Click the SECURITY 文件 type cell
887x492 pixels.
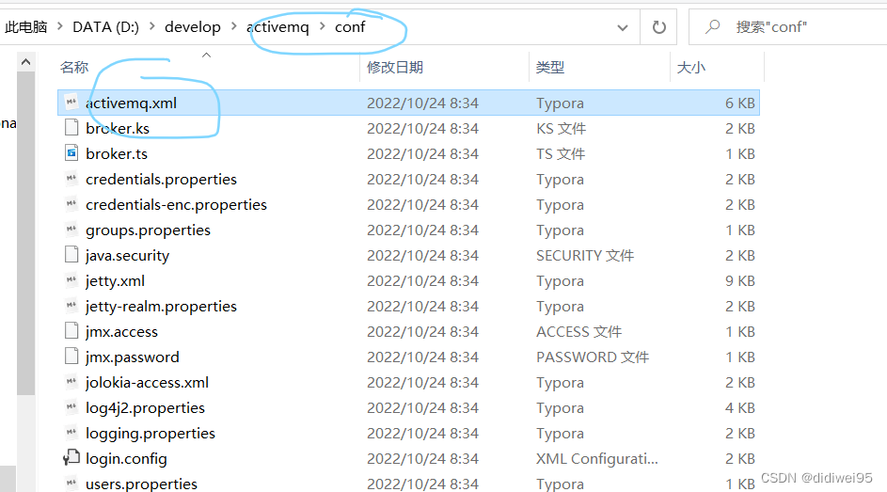point(585,256)
